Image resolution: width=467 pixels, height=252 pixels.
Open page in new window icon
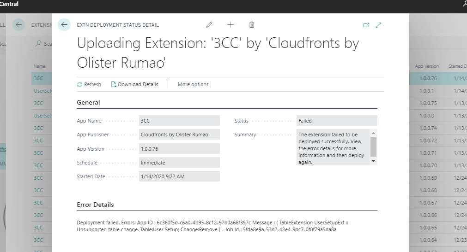pos(366,25)
